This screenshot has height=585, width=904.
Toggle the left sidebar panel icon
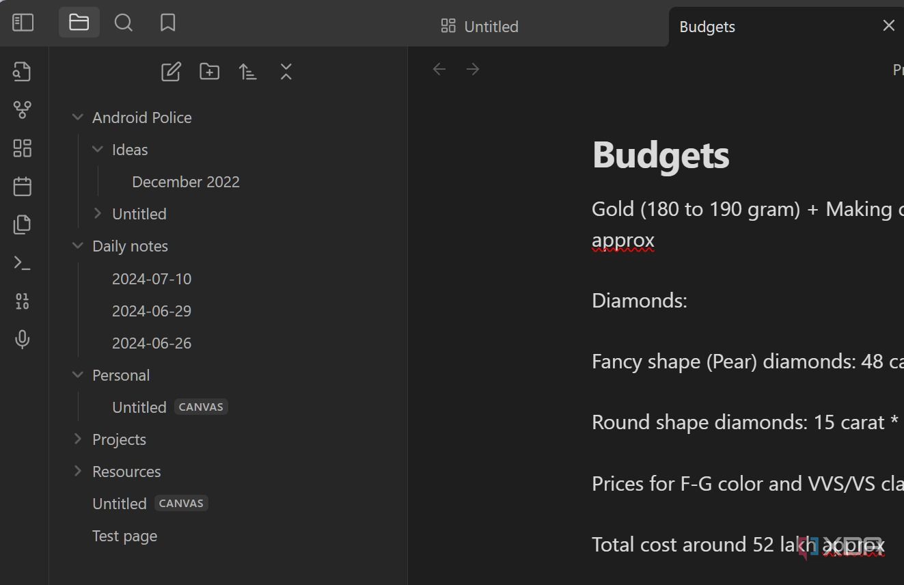click(23, 23)
